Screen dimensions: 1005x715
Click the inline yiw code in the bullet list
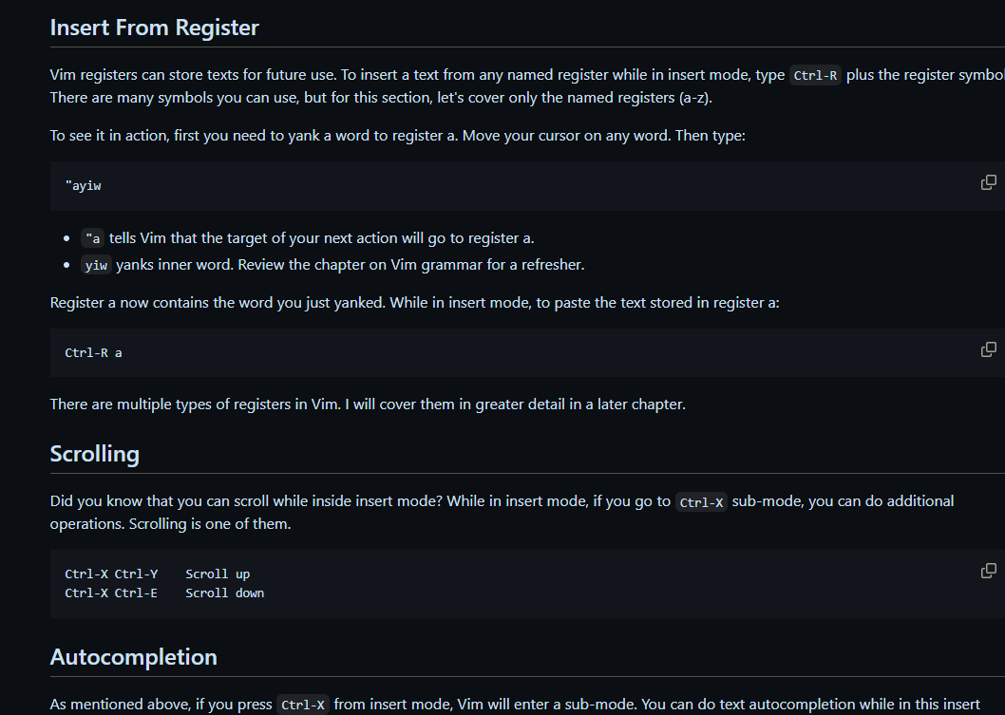pos(96,266)
